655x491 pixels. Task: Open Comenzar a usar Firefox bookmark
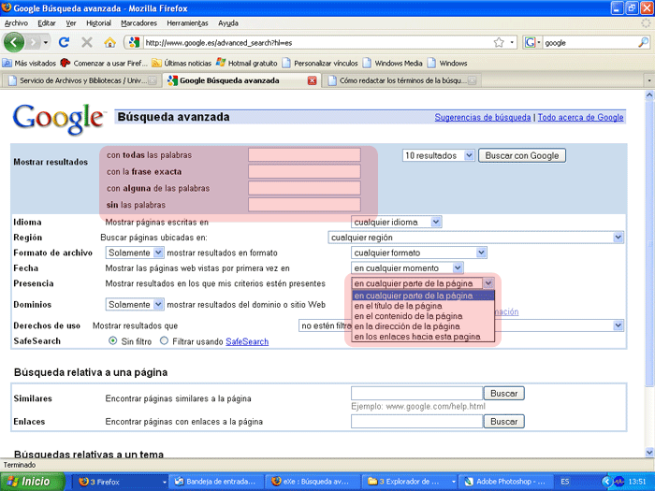pos(104,64)
